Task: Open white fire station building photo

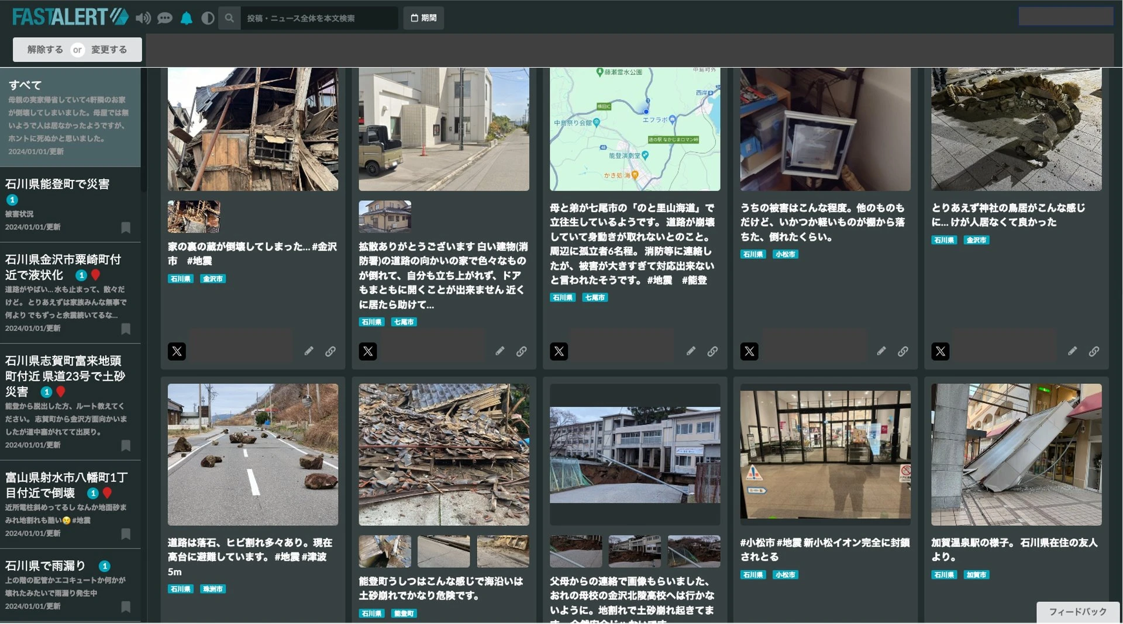Action: pyautogui.click(x=443, y=129)
